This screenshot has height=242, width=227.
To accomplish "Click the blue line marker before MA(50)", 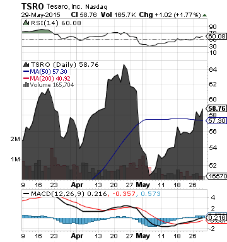I will tap(26, 71).
